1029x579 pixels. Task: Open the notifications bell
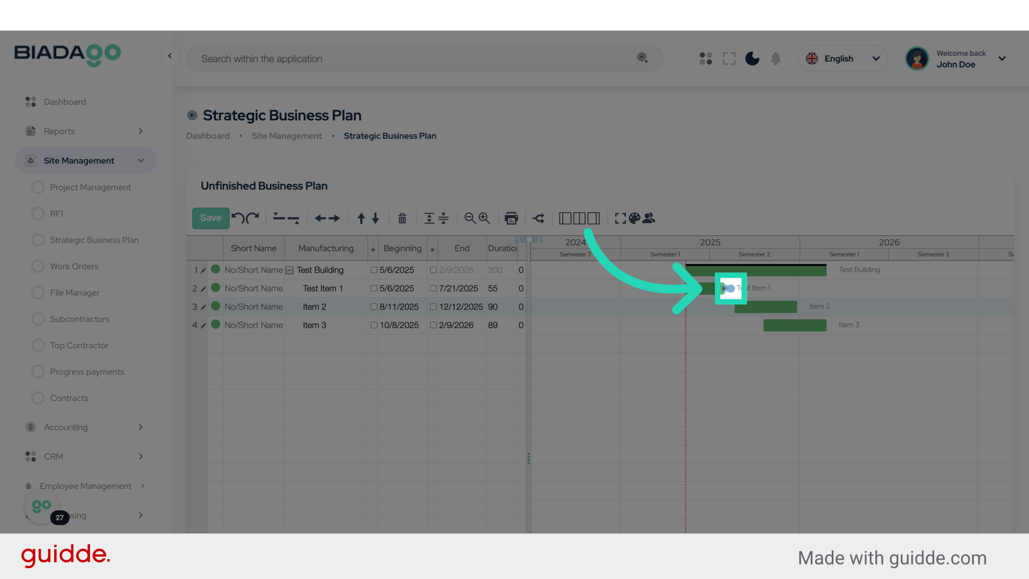click(776, 58)
